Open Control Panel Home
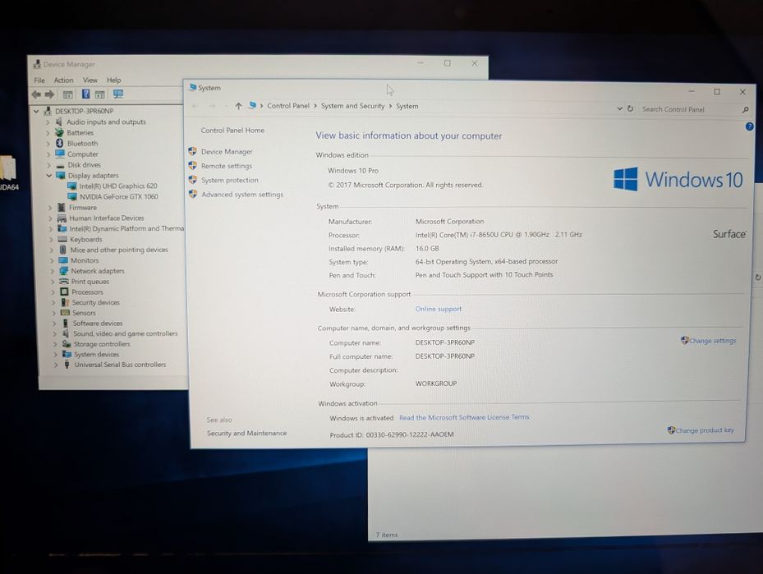The image size is (763, 574). 232,130
